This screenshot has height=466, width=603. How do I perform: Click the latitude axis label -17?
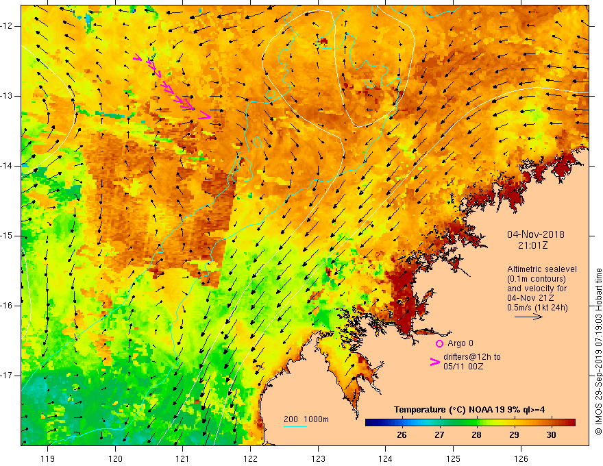tap(7, 376)
